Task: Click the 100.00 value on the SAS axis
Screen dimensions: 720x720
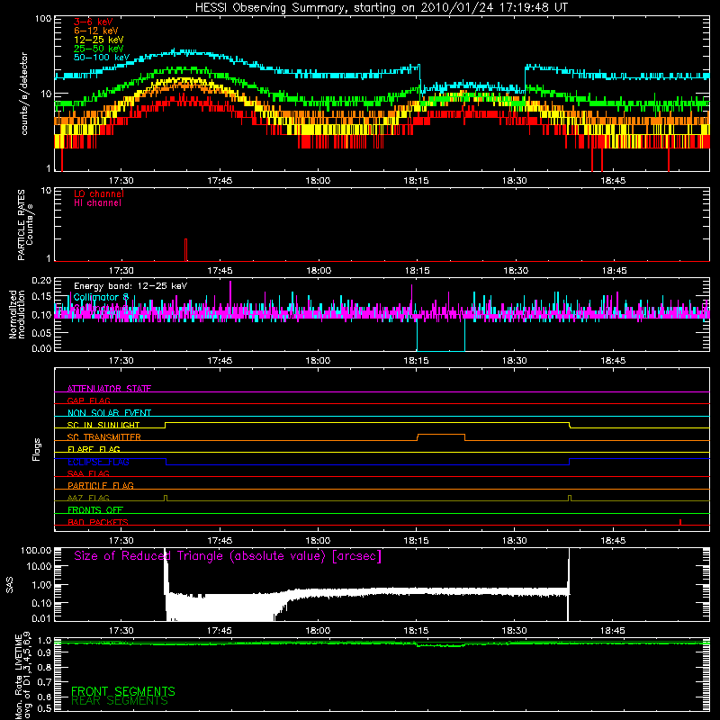Action: pyautogui.click(x=36, y=550)
